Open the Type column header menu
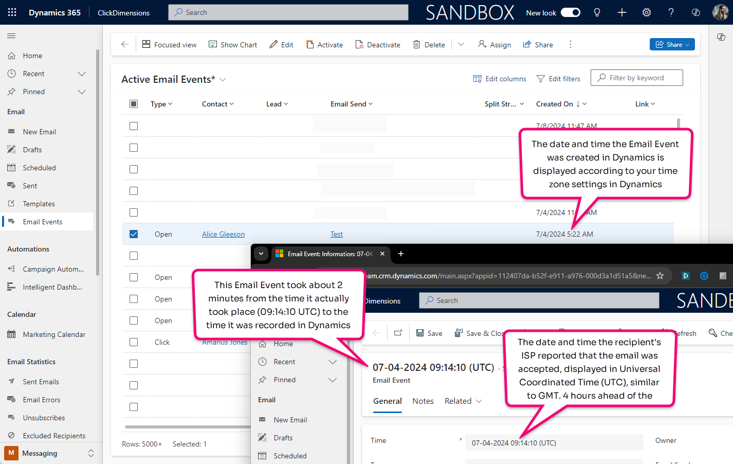 point(161,104)
